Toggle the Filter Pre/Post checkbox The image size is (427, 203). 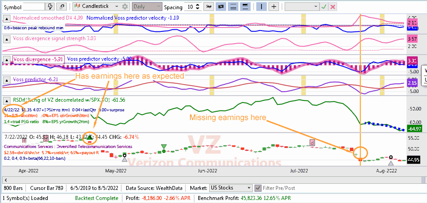[x=257, y=188]
